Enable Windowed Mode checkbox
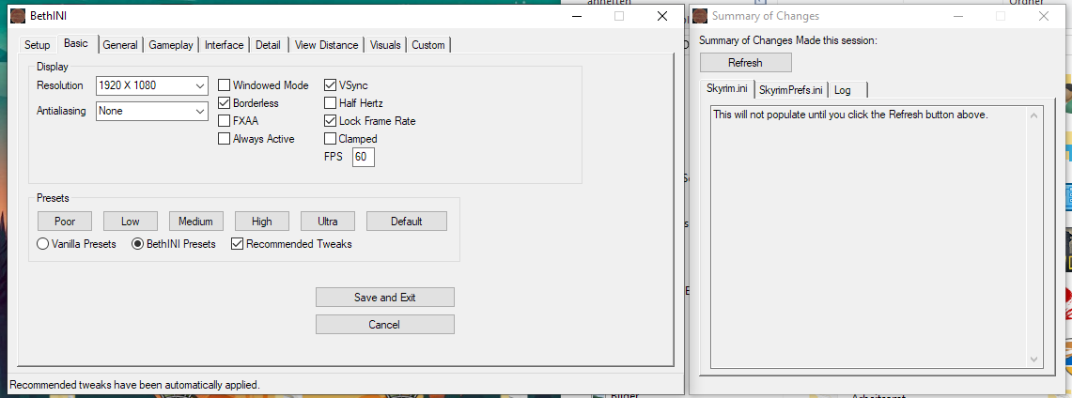The height and width of the screenshot is (398, 1072). tap(224, 85)
